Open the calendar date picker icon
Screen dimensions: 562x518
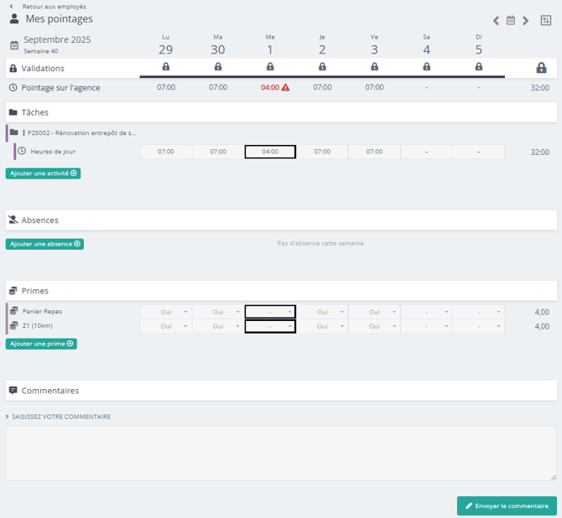tap(510, 21)
